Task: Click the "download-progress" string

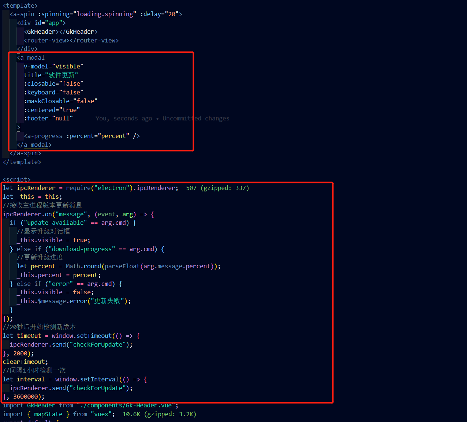Action: 82,249
